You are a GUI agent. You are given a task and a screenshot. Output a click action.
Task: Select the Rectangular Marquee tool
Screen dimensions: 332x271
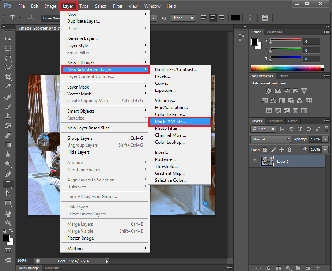pos(8,49)
